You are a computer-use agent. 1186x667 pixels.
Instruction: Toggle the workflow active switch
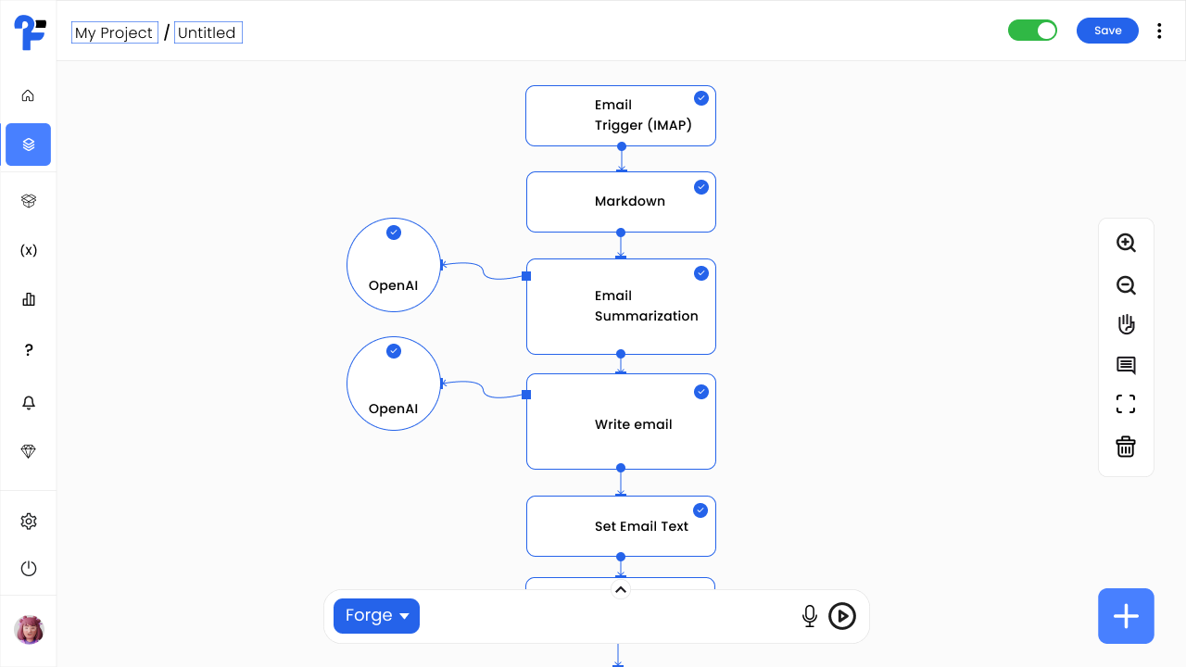(x=1033, y=31)
